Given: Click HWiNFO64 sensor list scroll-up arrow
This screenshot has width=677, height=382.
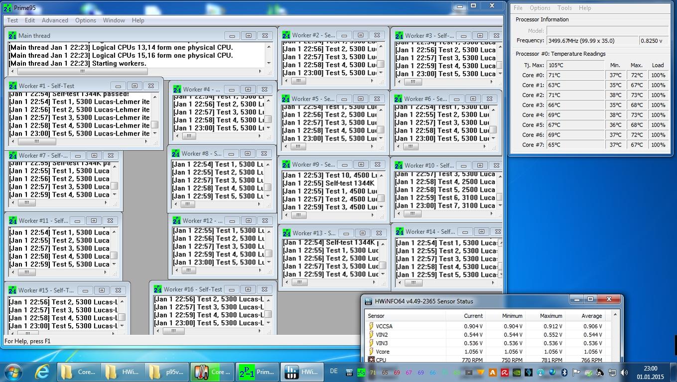Looking at the screenshot, I should (x=615, y=315).
